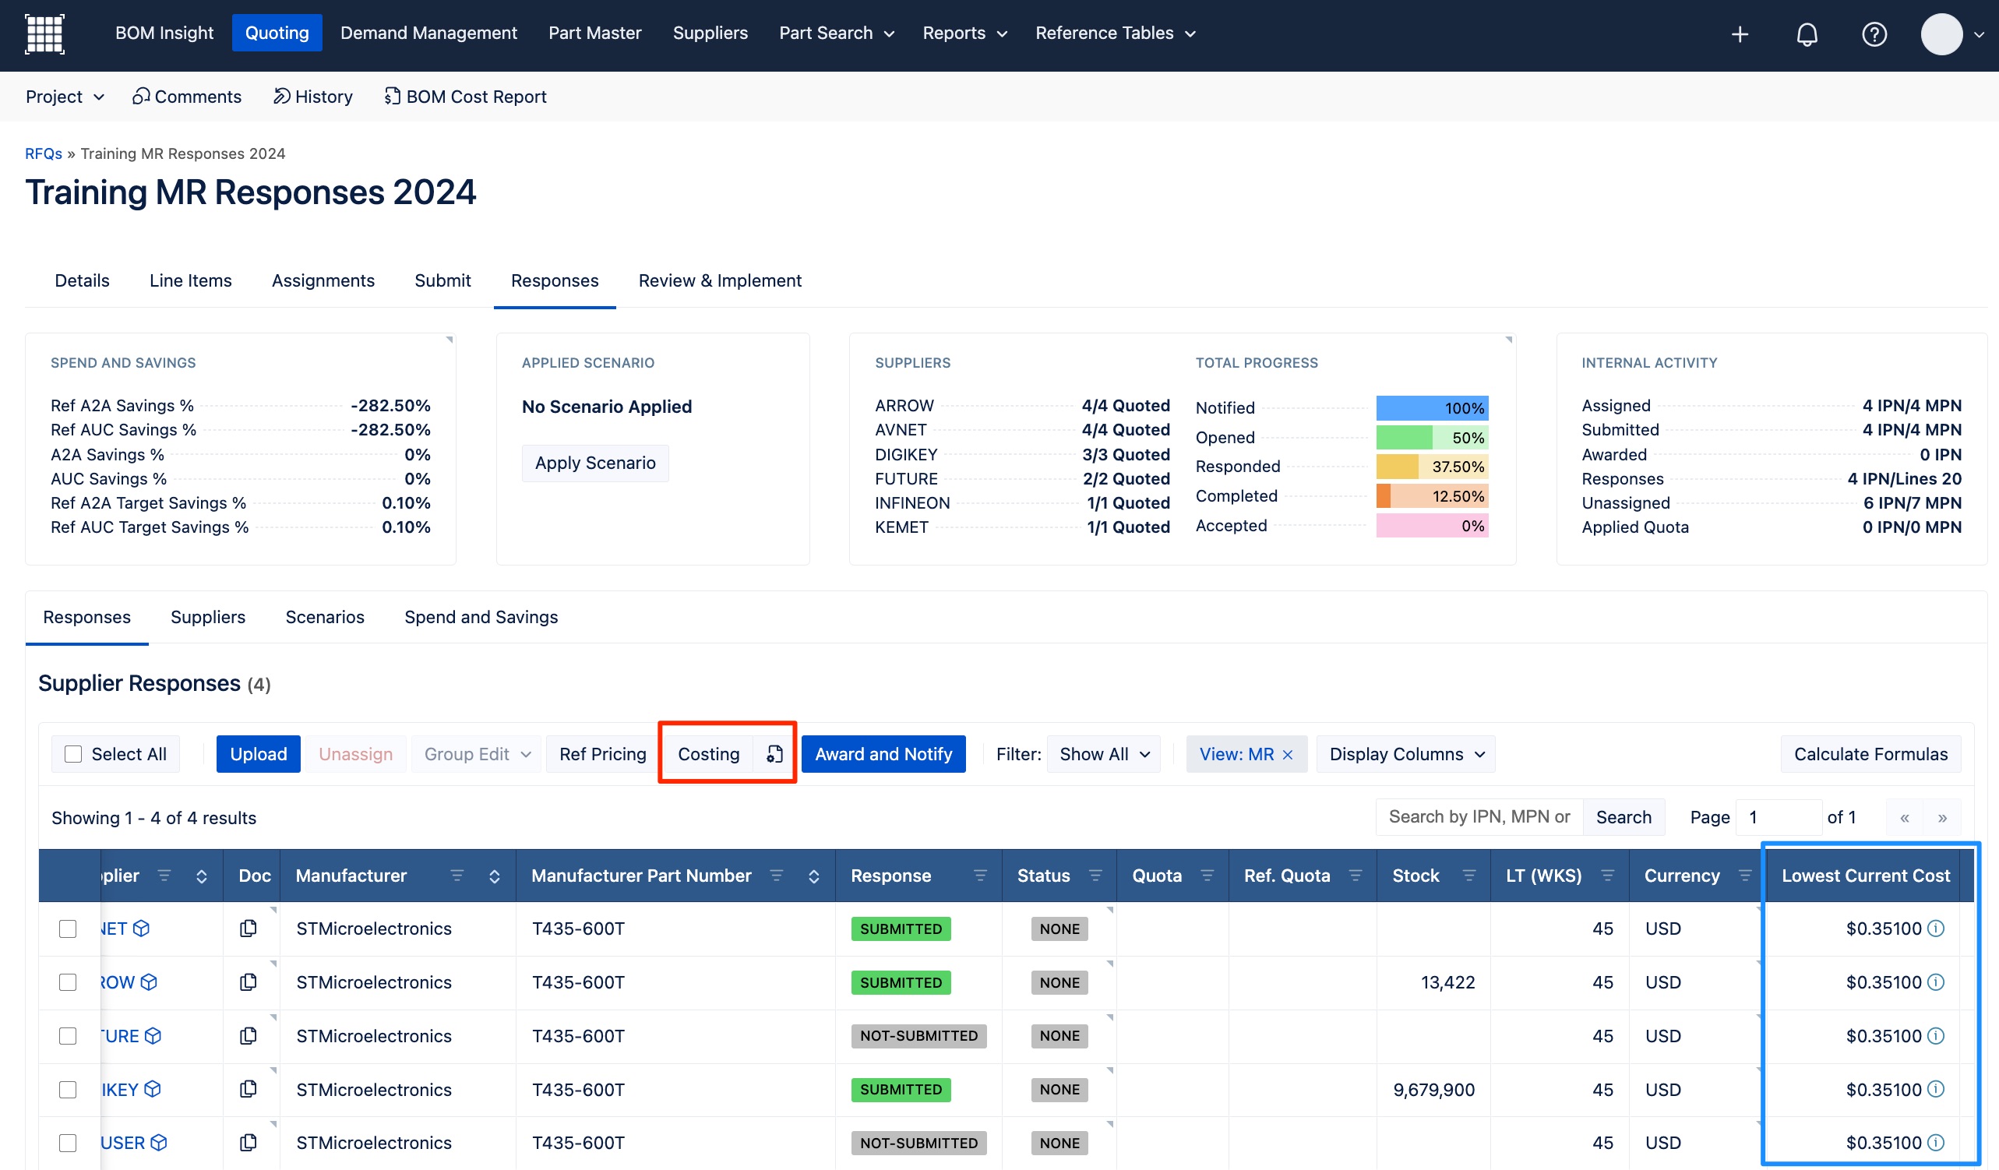The image size is (1999, 1170).
Task: Switch to the Line Items tab
Action: coord(190,280)
